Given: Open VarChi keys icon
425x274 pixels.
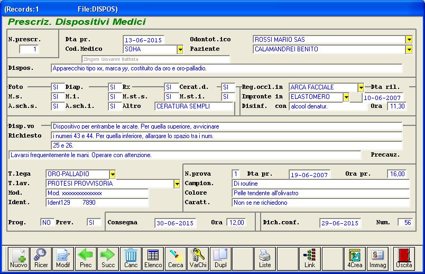Looking at the screenshot, I should [198, 259].
